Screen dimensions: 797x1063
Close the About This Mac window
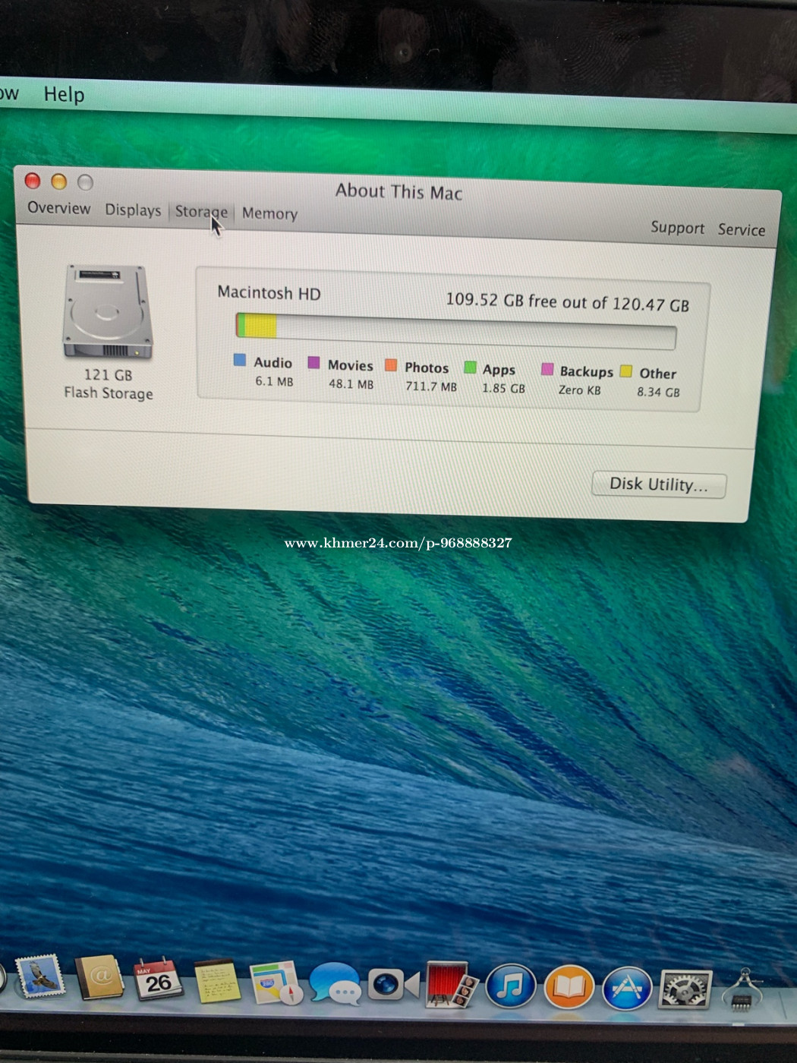(33, 181)
